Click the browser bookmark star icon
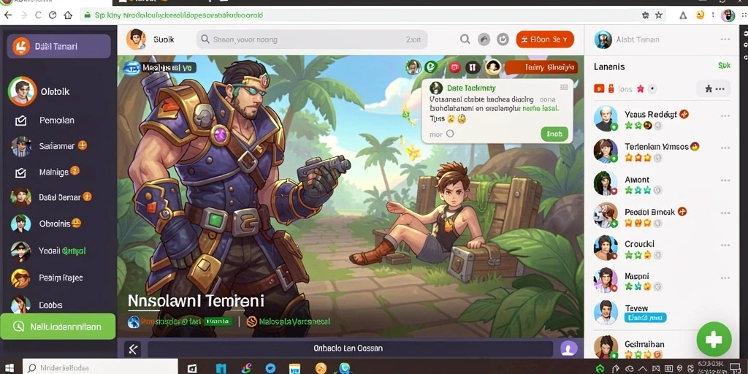Viewport: 748px width, 374px height. tap(659, 15)
